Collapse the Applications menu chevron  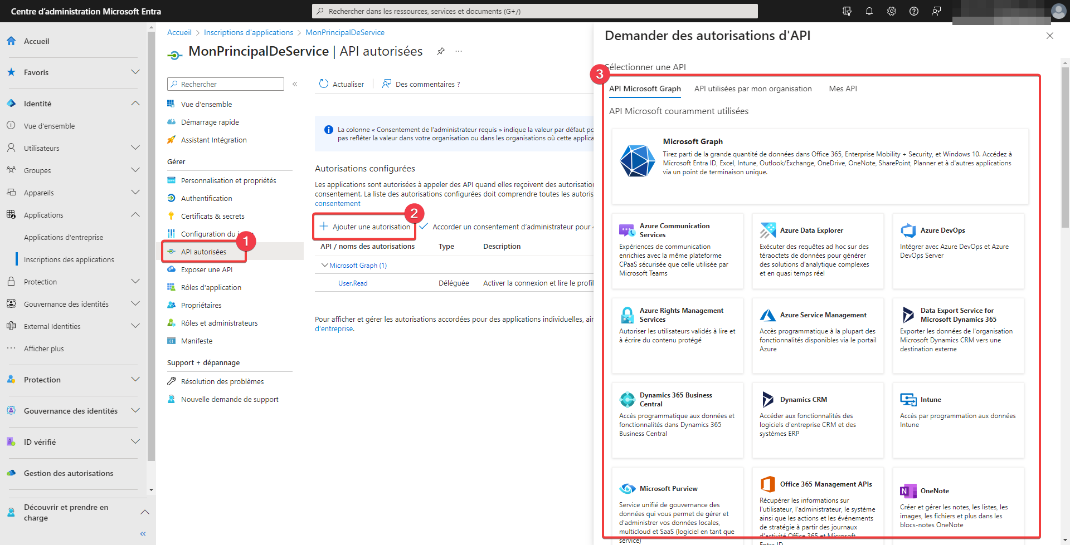[x=135, y=215]
